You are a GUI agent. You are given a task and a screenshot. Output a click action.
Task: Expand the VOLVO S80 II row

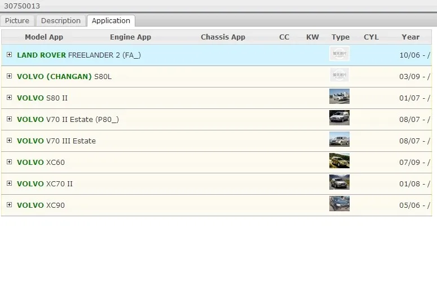click(x=9, y=98)
